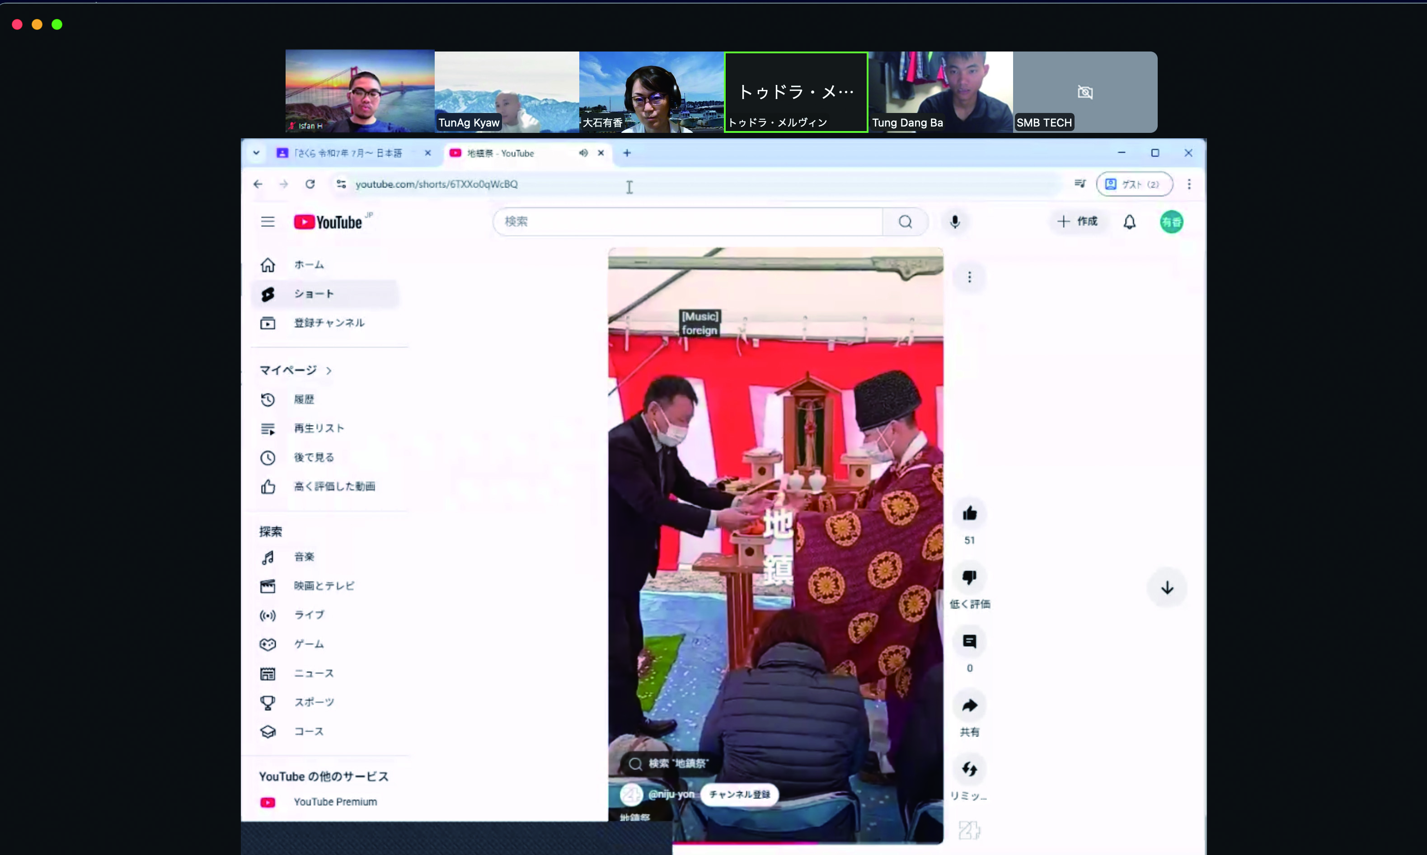This screenshot has height=855, width=1427.
Task: Start voice search with microphone icon
Action: tap(955, 222)
